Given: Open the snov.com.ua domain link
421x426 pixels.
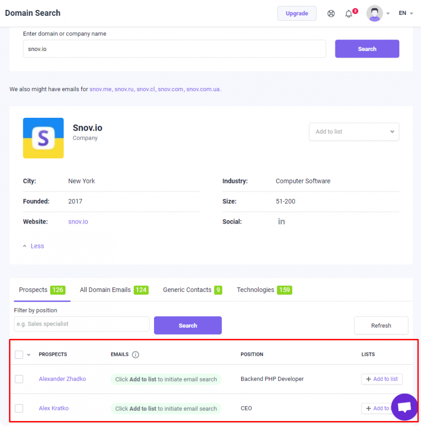Looking at the screenshot, I should (203, 89).
